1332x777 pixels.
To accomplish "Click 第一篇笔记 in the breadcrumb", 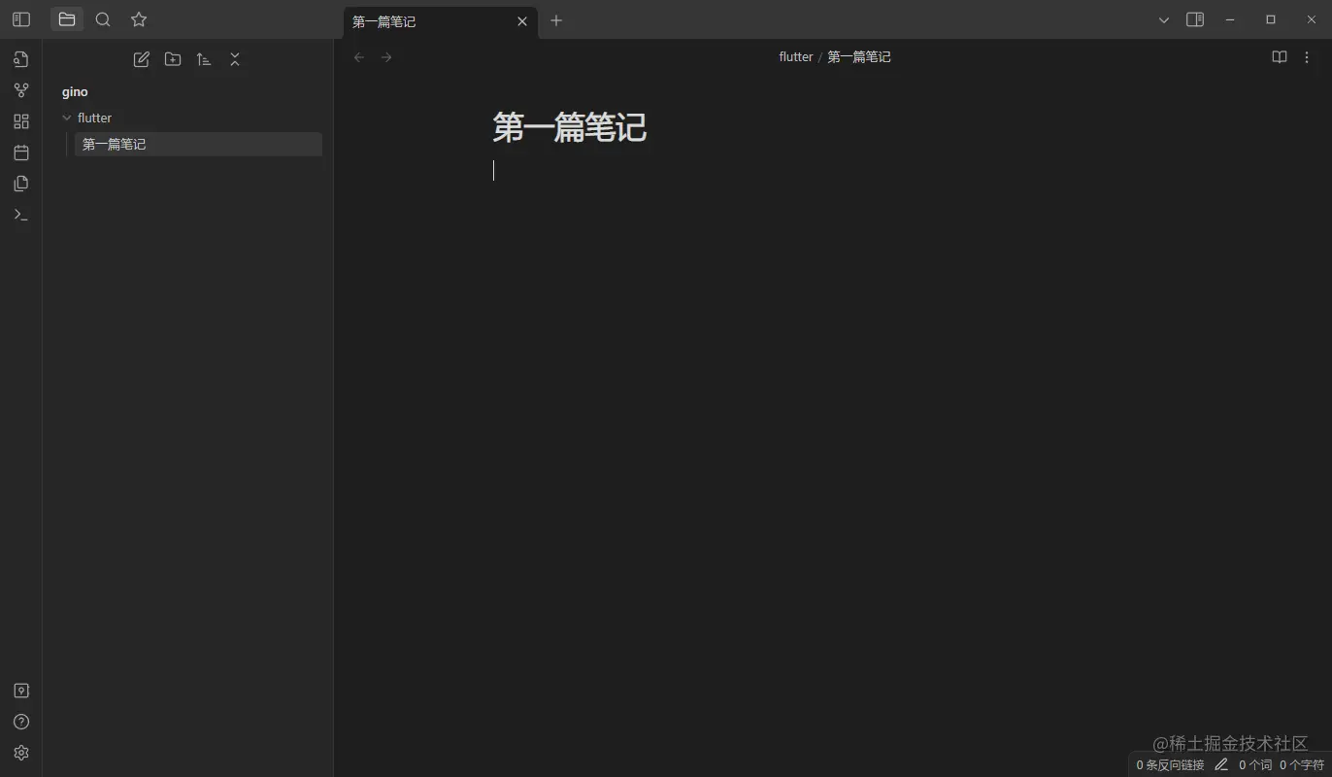I will [859, 57].
